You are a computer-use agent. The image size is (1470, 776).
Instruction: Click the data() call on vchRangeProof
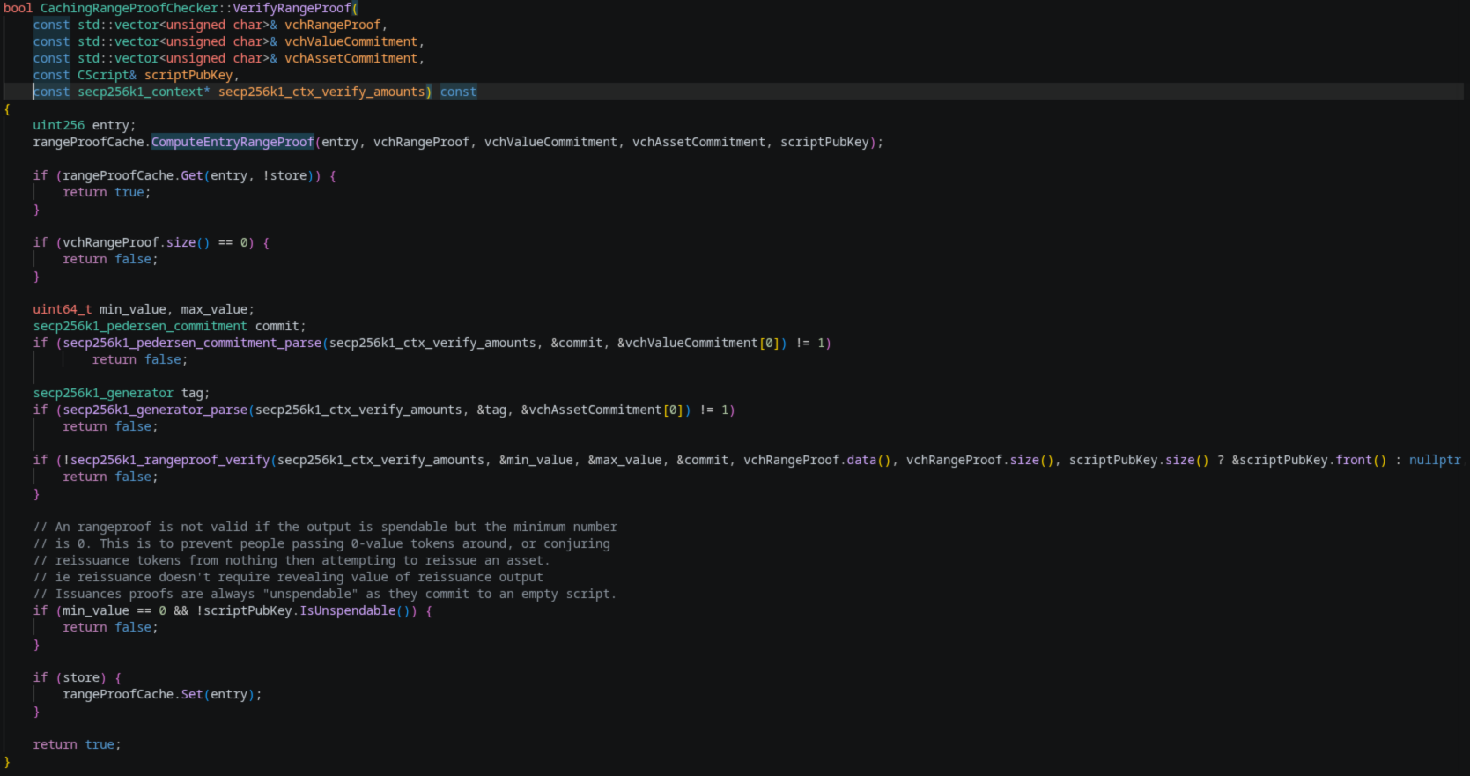click(x=868, y=460)
